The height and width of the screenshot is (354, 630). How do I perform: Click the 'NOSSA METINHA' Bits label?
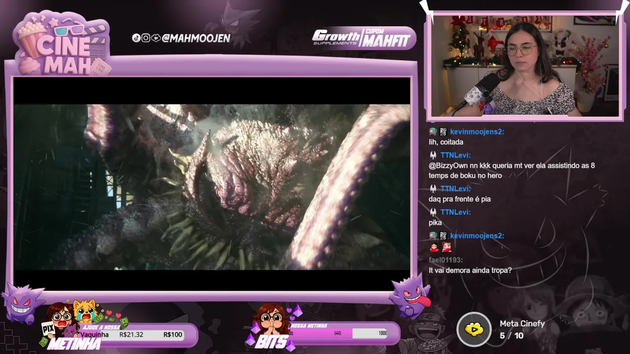pos(309,326)
